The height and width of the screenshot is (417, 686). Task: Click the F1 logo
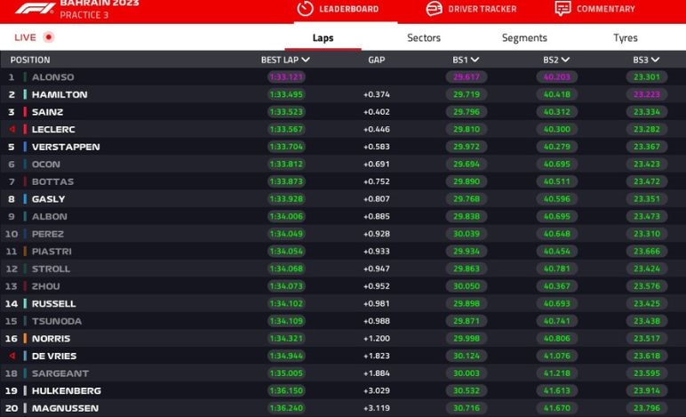pos(35,8)
